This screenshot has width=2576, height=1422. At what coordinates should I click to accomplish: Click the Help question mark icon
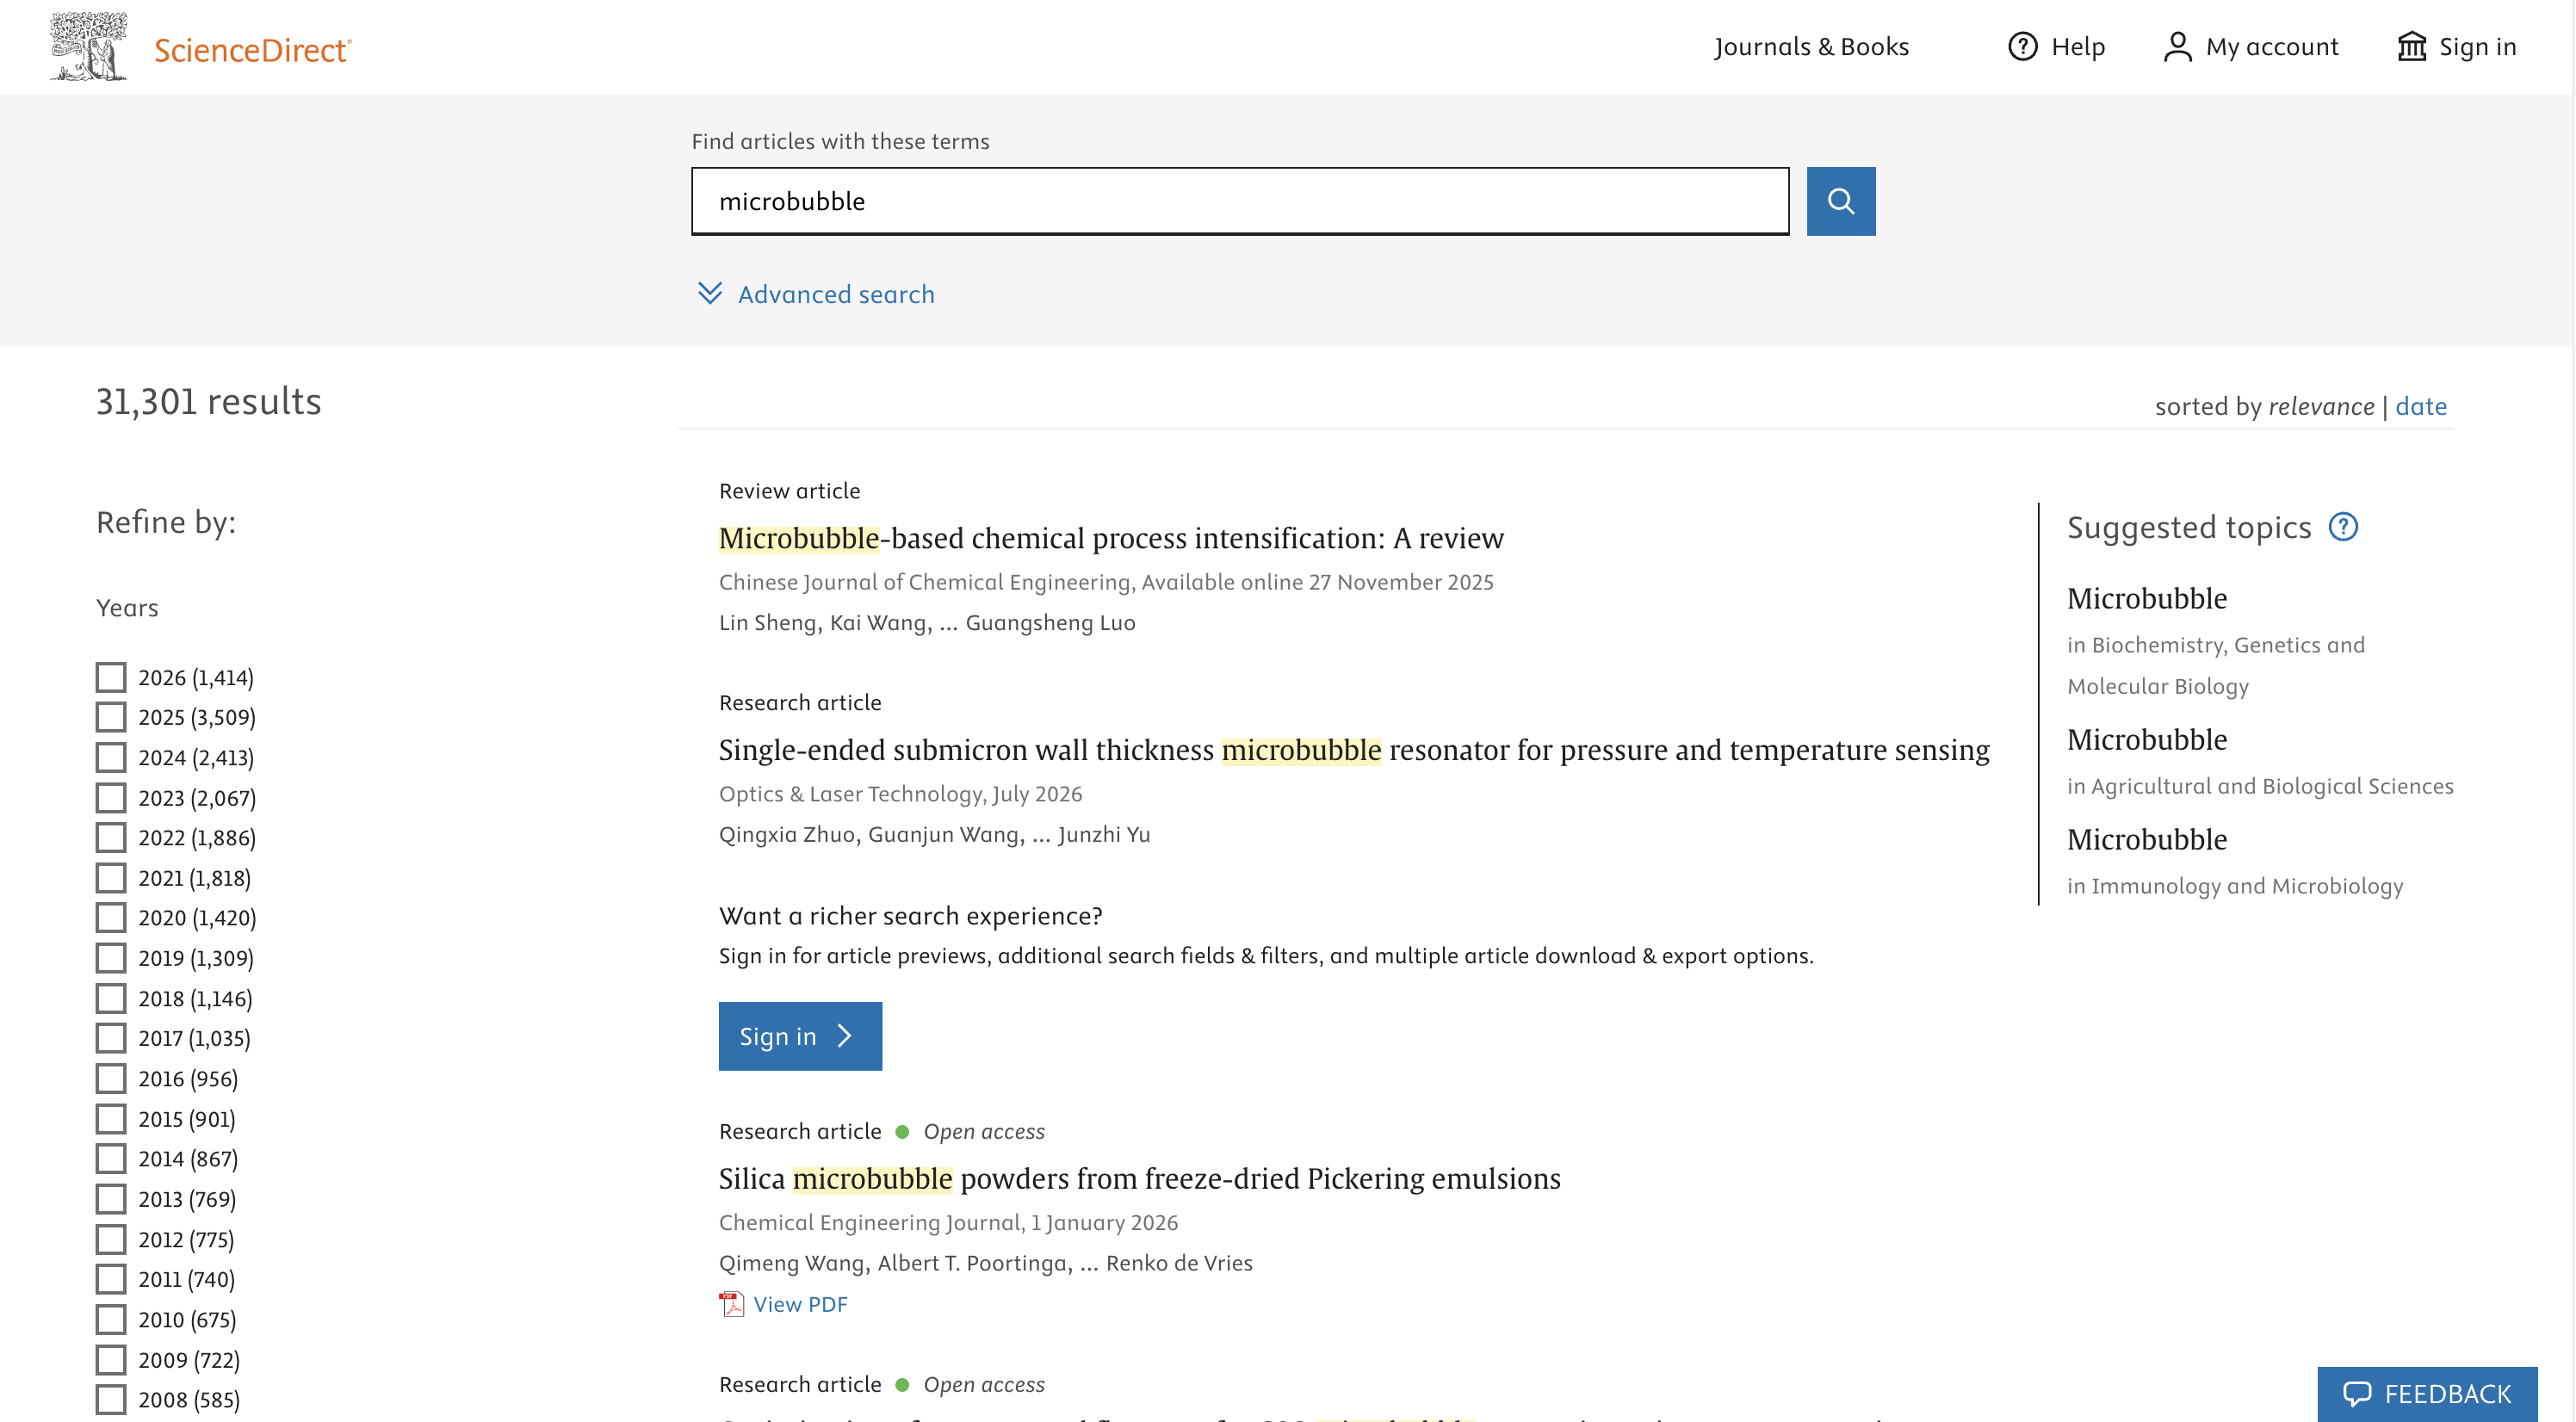pyautogui.click(x=2022, y=46)
